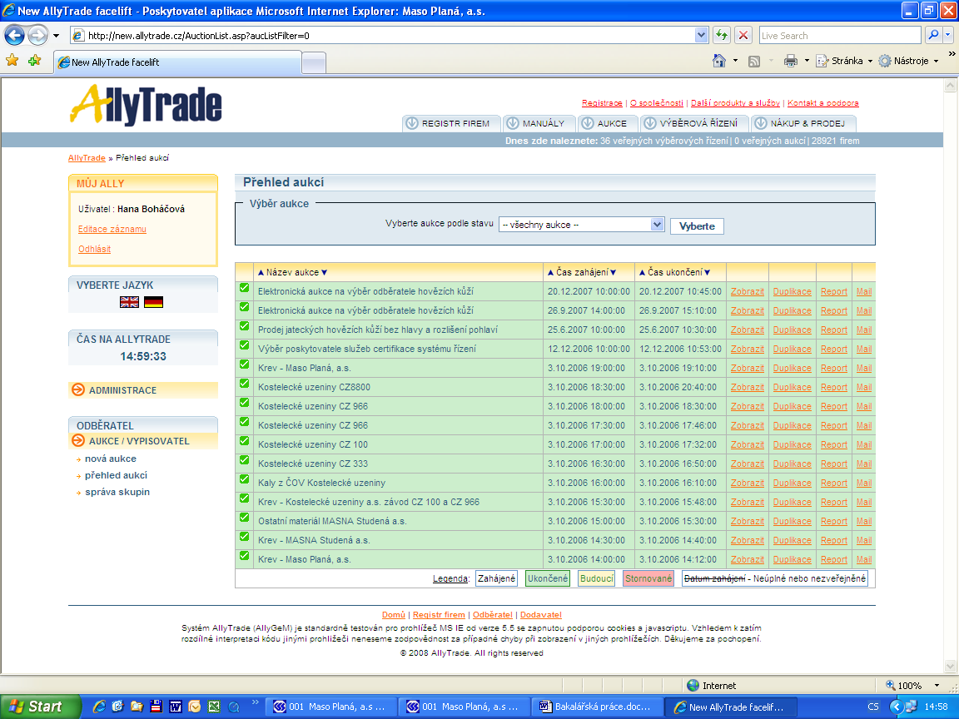
Task: Click the AllyTrade logo
Action: coord(146,105)
